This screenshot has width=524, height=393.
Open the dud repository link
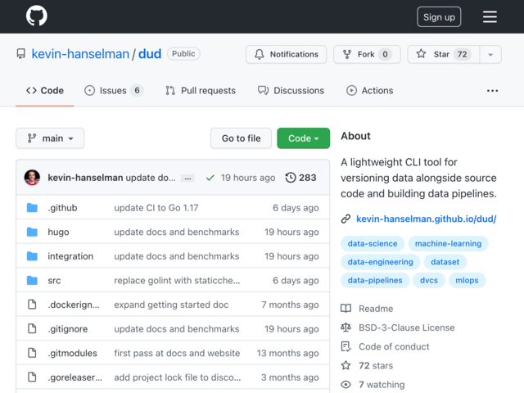pyautogui.click(x=150, y=54)
